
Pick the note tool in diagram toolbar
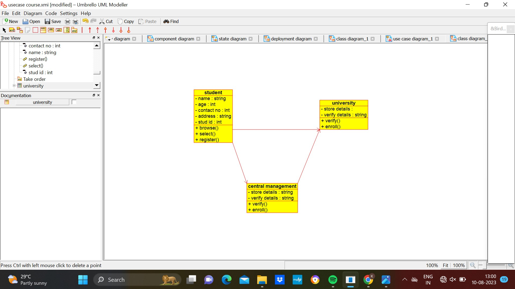tap(28, 30)
